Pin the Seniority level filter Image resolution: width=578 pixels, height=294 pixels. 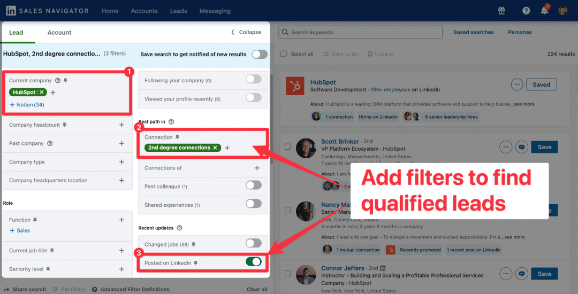click(x=48, y=269)
